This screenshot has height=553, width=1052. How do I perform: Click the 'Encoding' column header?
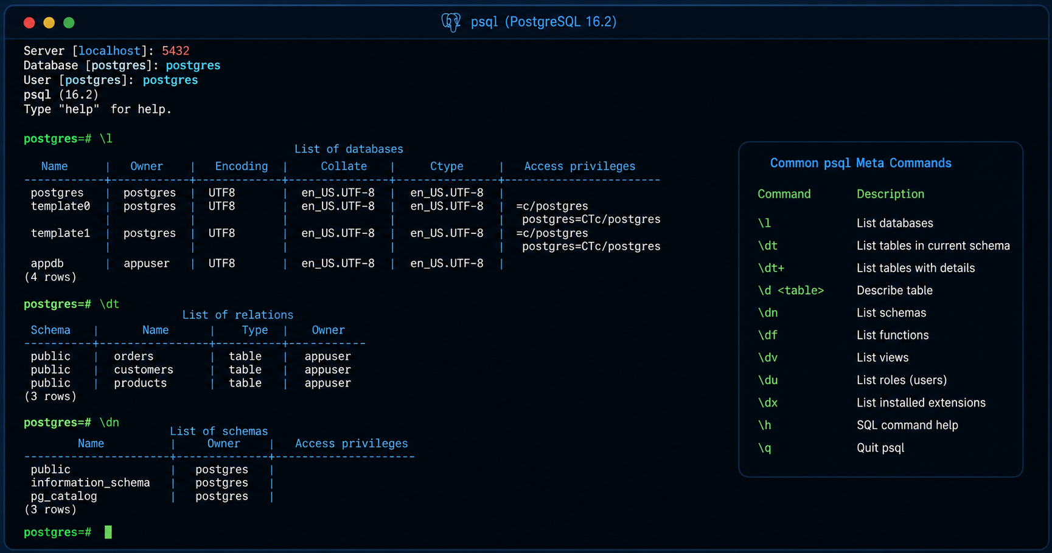point(242,167)
